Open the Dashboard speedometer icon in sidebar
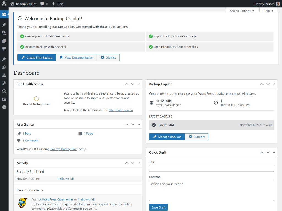Screen dimensions: 282x211 (4, 14)
